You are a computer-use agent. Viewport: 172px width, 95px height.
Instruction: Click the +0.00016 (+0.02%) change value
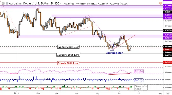tap(119, 4)
